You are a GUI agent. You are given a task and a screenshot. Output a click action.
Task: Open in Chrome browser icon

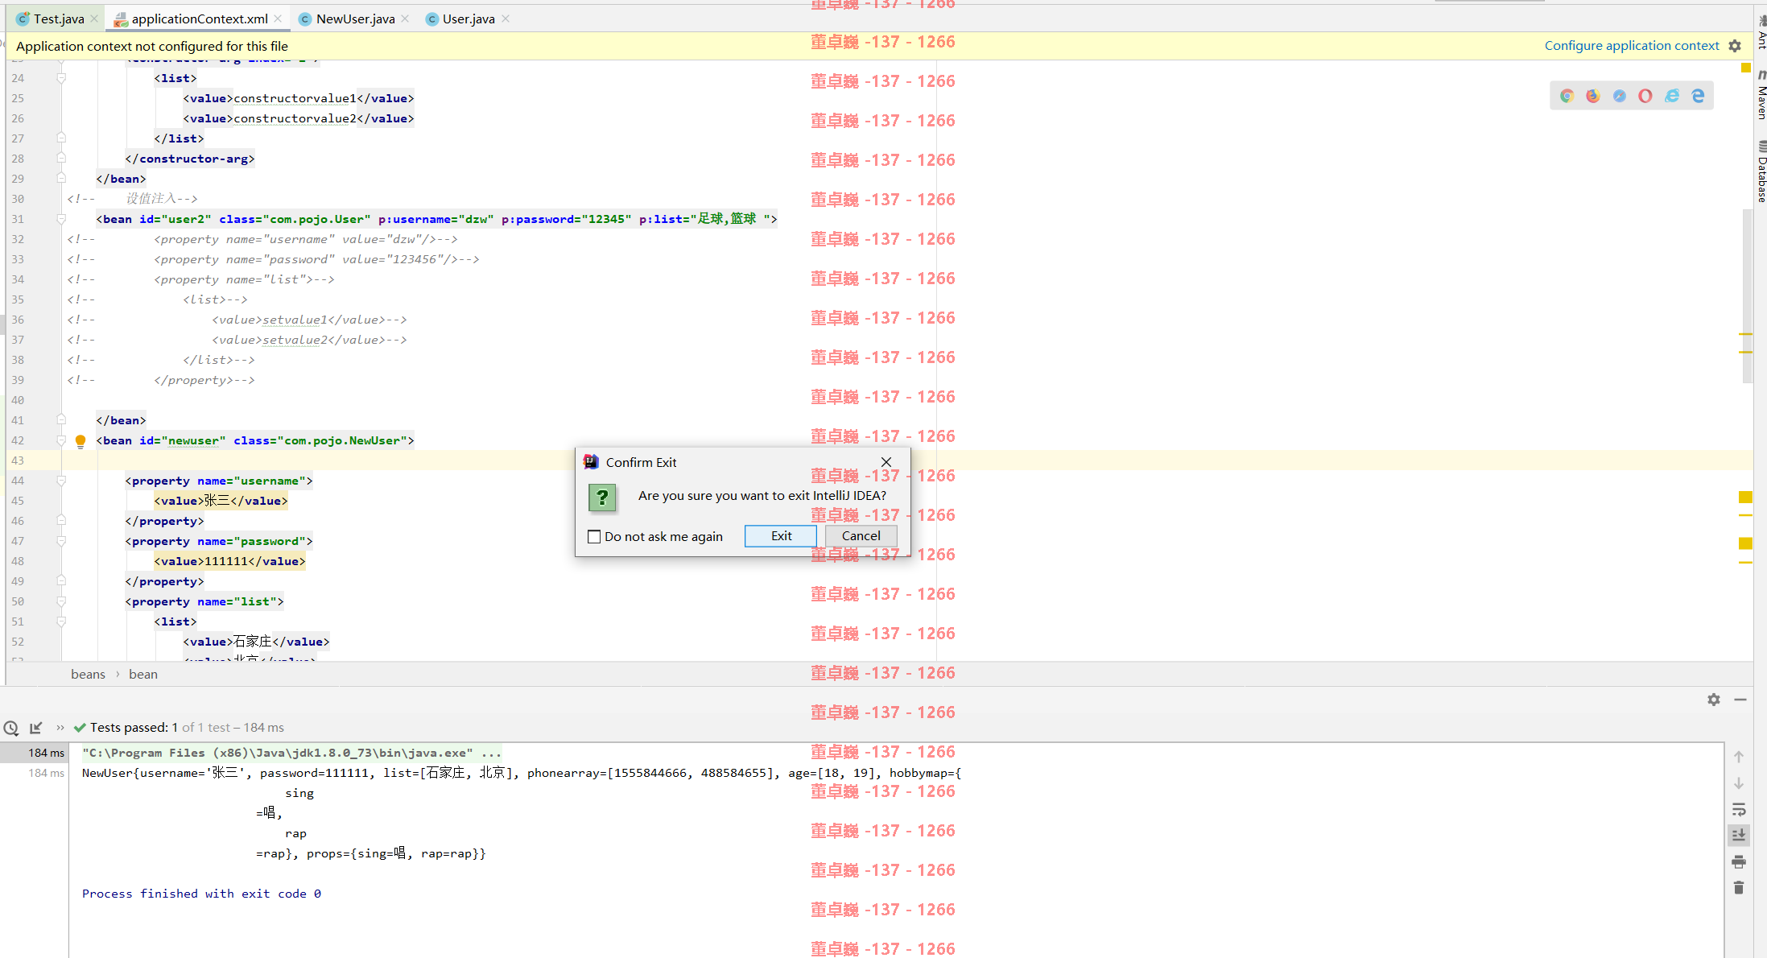click(x=1567, y=96)
